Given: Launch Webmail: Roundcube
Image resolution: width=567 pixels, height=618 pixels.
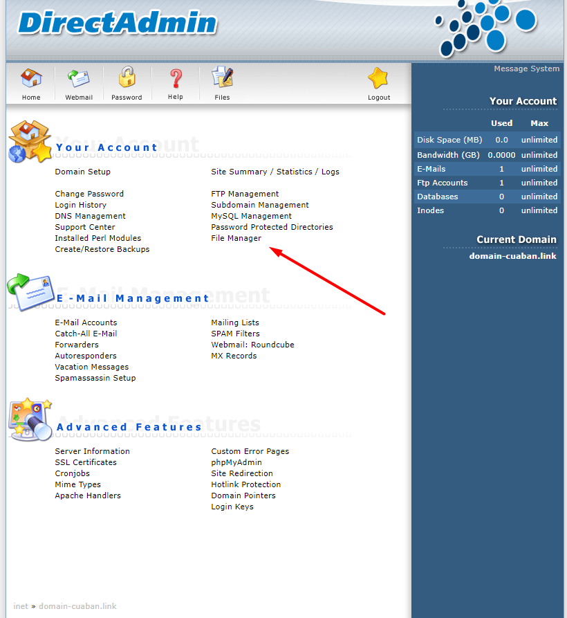Looking at the screenshot, I should [253, 345].
